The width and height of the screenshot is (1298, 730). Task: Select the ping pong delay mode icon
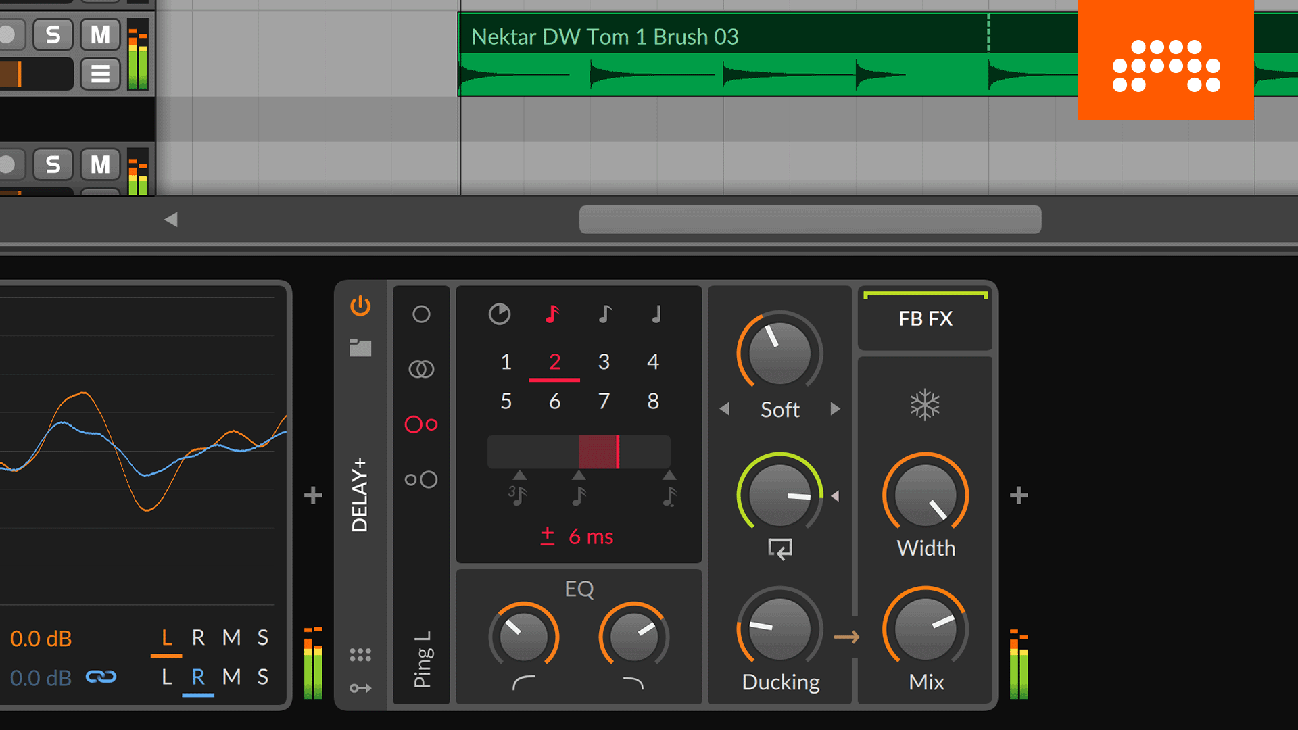click(420, 424)
